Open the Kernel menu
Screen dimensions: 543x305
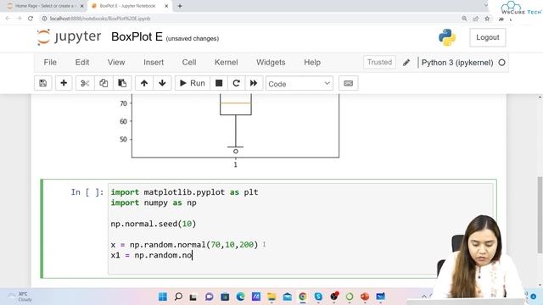coord(227,62)
